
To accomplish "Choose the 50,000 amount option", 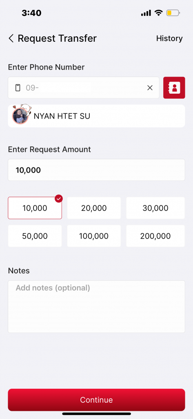I will 35,236.
